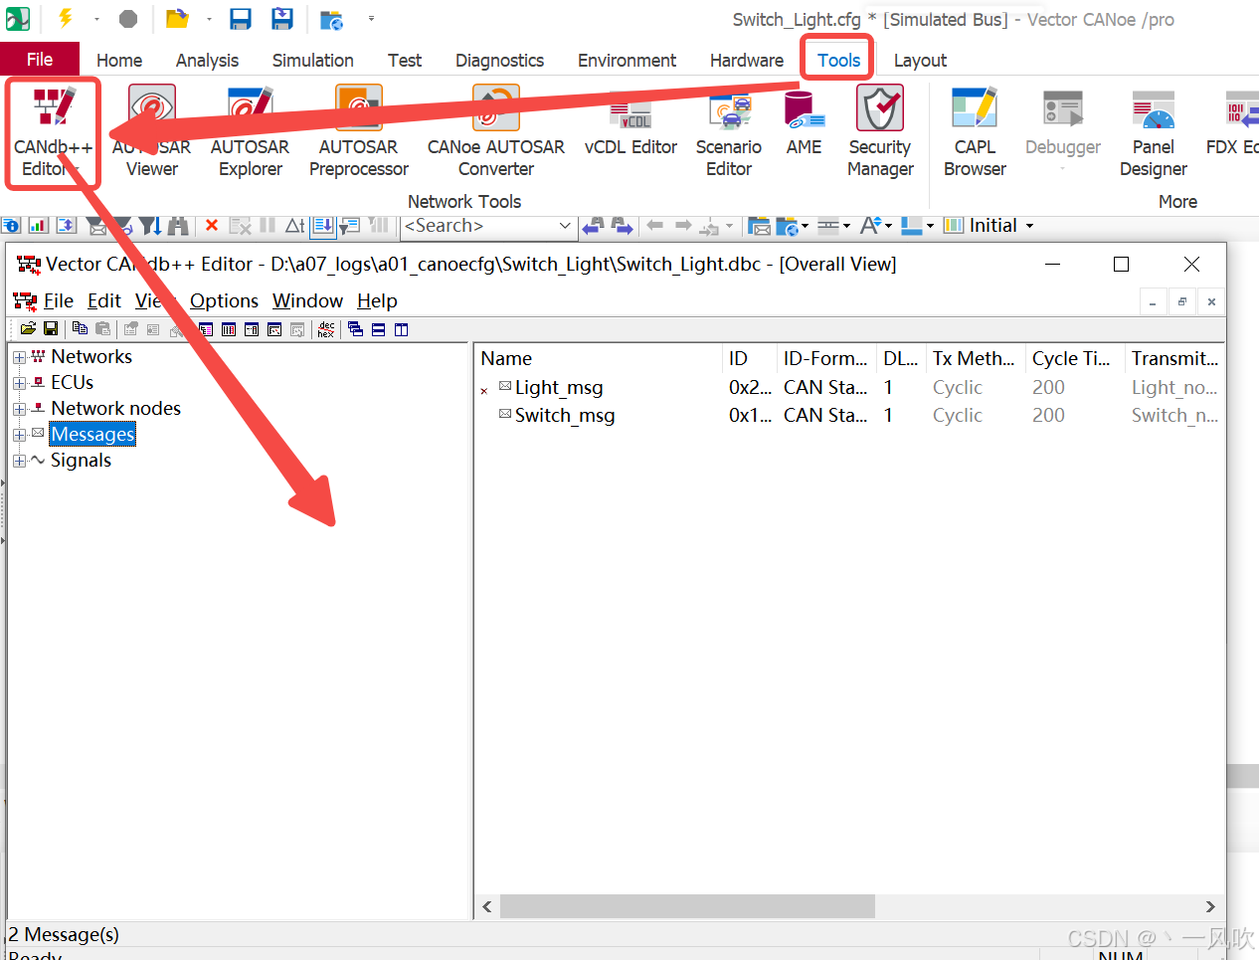Screen dimensions: 1259x960
Task: Click the binoculars find icon in trace toolbar
Action: click(x=178, y=226)
